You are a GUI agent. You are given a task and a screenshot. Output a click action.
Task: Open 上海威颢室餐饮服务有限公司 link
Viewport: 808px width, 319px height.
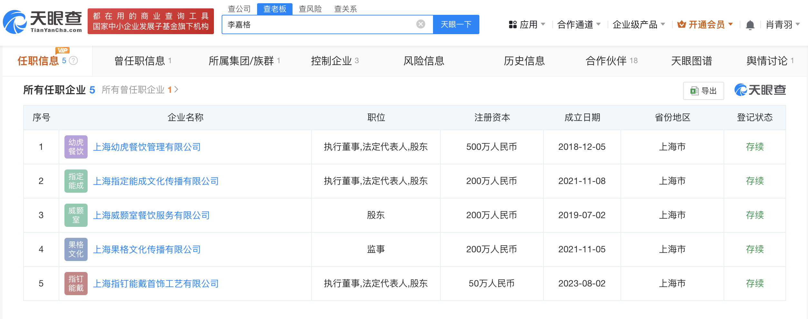151,215
